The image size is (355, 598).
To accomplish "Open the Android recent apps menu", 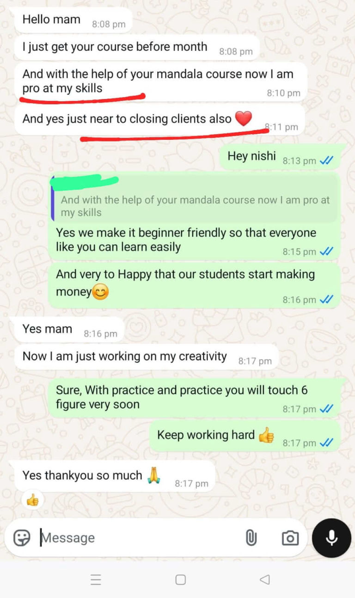I will pyautogui.click(x=96, y=579).
